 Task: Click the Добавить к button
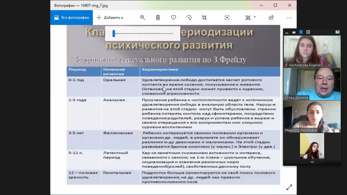pos(110,18)
